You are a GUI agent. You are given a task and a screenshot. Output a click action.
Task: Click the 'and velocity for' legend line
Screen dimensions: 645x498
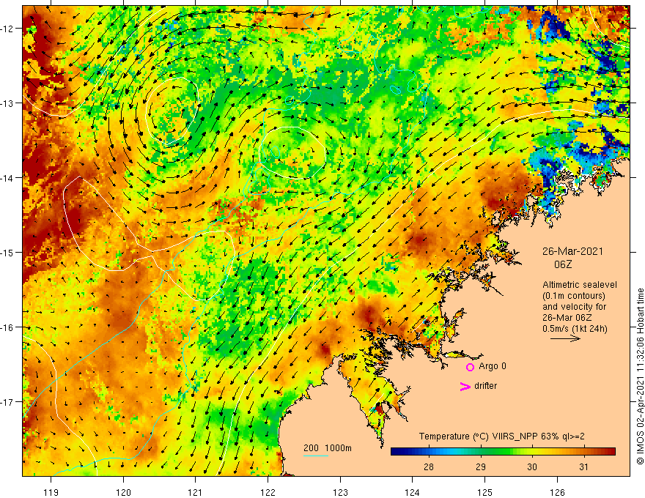click(x=574, y=307)
